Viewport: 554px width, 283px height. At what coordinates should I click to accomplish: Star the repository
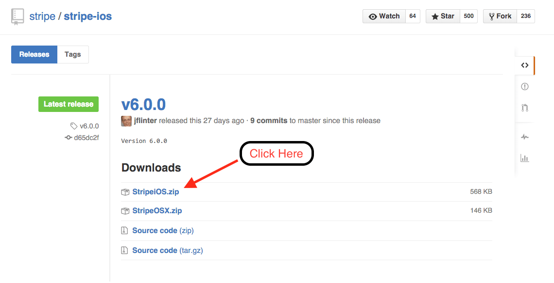pos(443,16)
